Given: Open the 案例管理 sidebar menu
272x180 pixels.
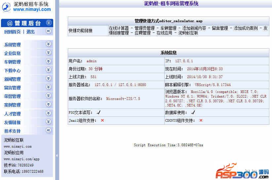Looking at the screenshot, I should (12, 105).
